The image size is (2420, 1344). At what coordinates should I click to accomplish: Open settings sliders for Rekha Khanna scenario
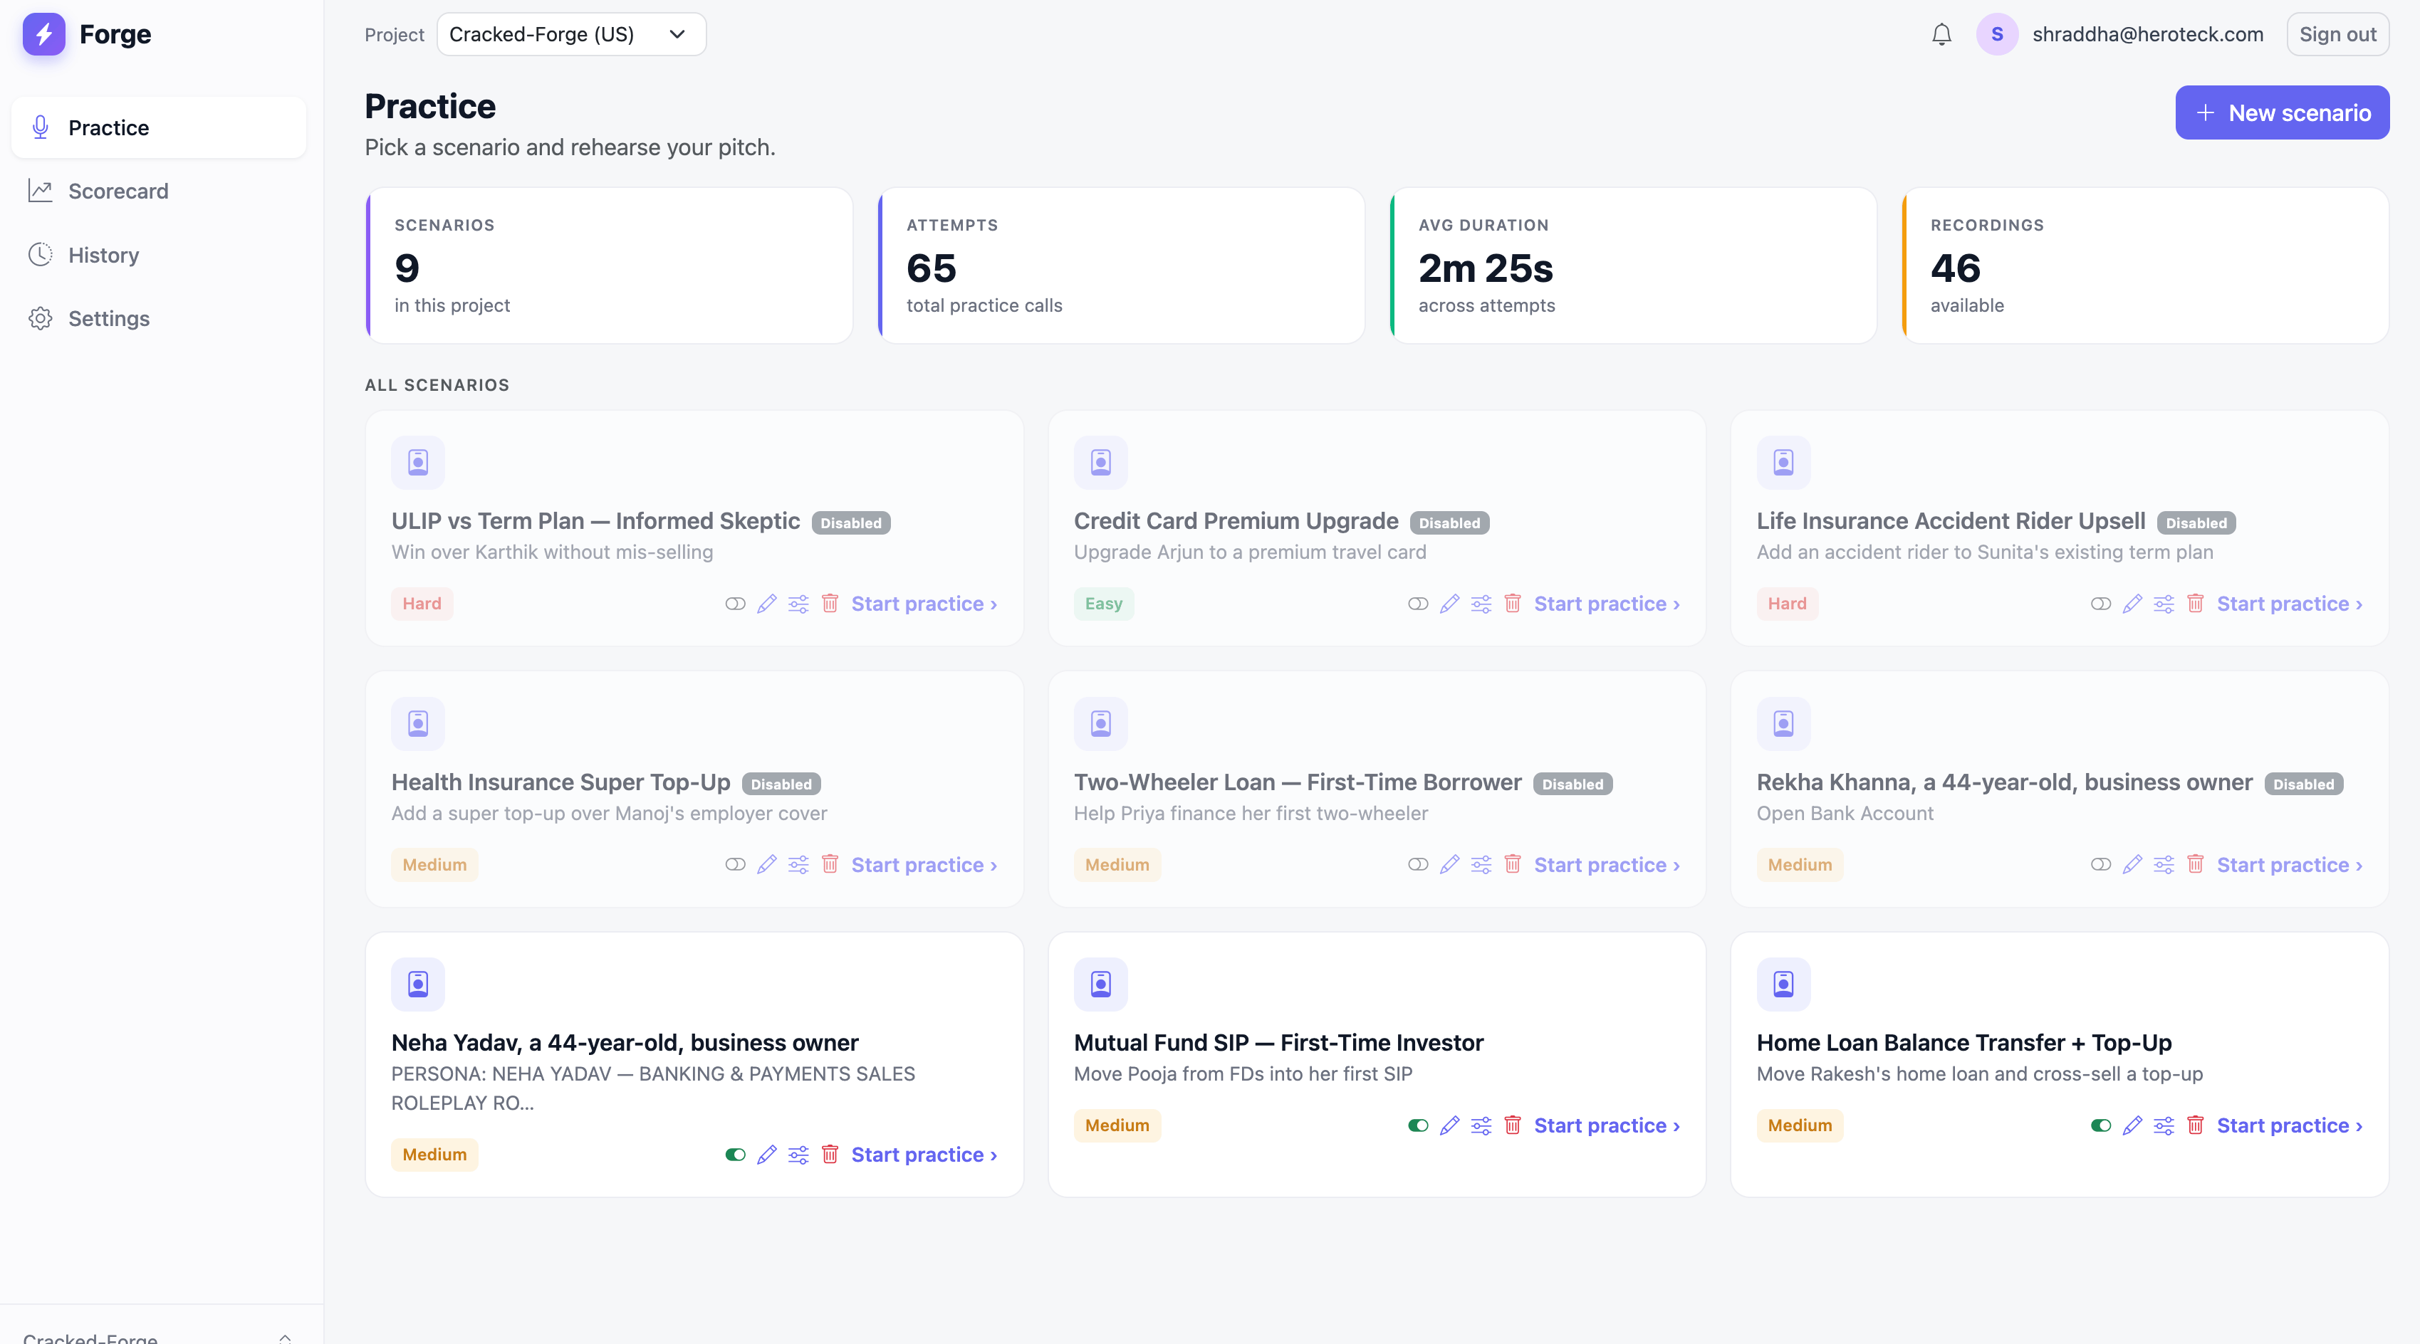2164,865
